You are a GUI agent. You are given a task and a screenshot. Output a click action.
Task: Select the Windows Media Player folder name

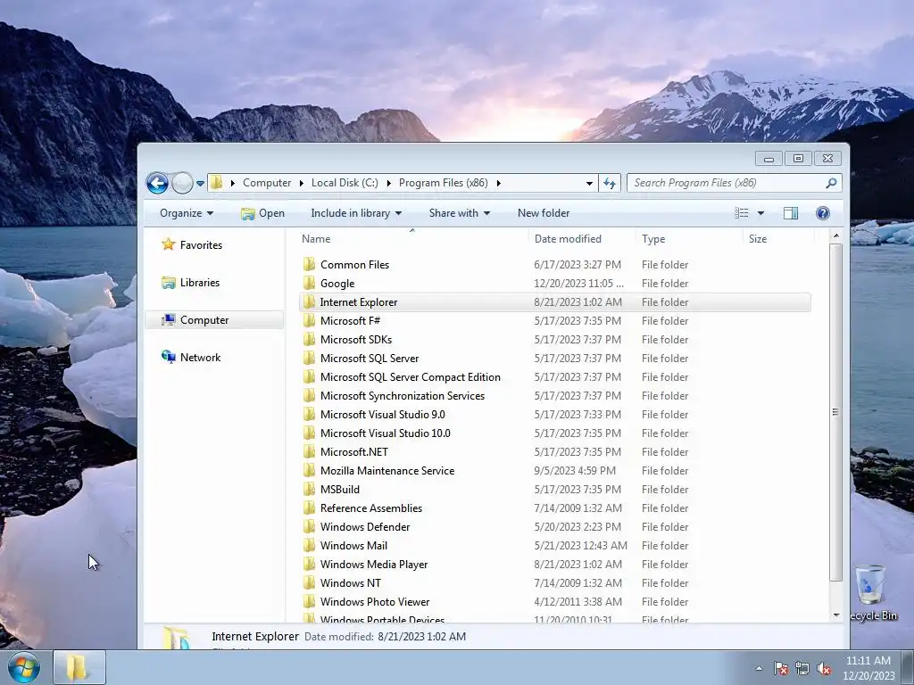tap(374, 565)
